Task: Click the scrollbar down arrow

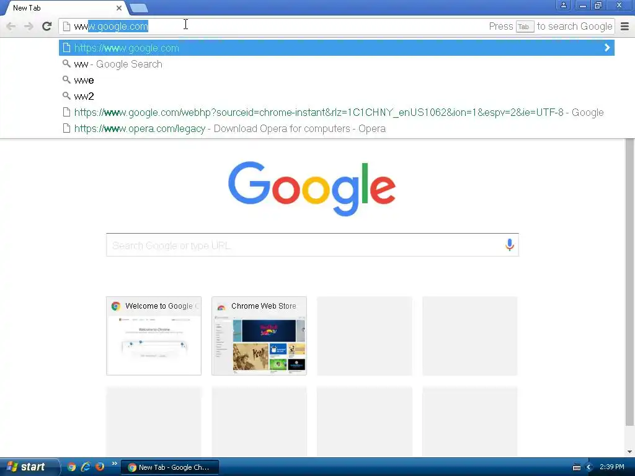Action: (629, 452)
